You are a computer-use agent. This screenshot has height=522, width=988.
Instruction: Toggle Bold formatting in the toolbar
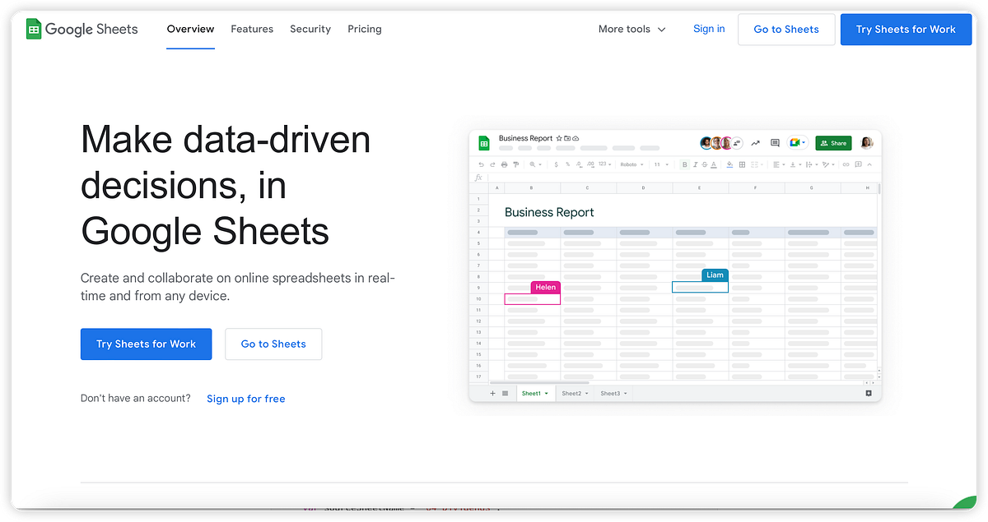[683, 164]
